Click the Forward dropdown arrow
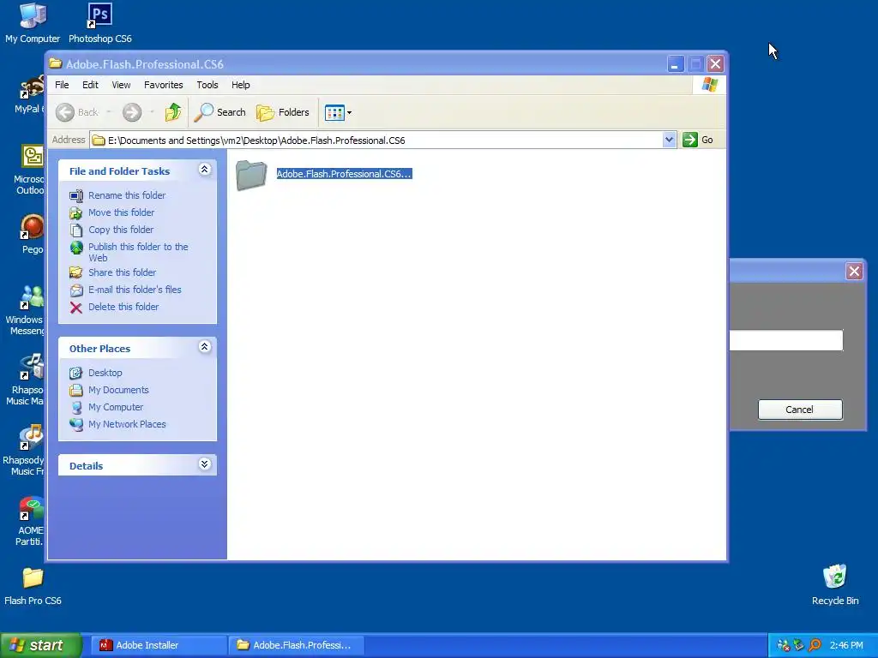The image size is (878, 658). 152,112
